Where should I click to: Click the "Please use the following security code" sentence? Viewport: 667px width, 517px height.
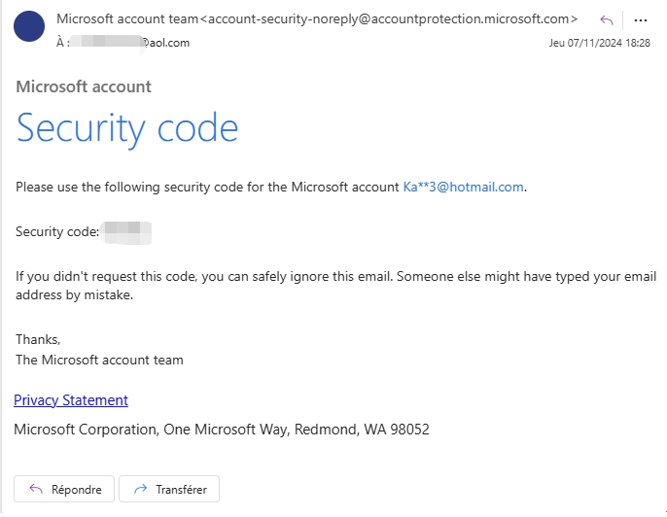(x=208, y=187)
